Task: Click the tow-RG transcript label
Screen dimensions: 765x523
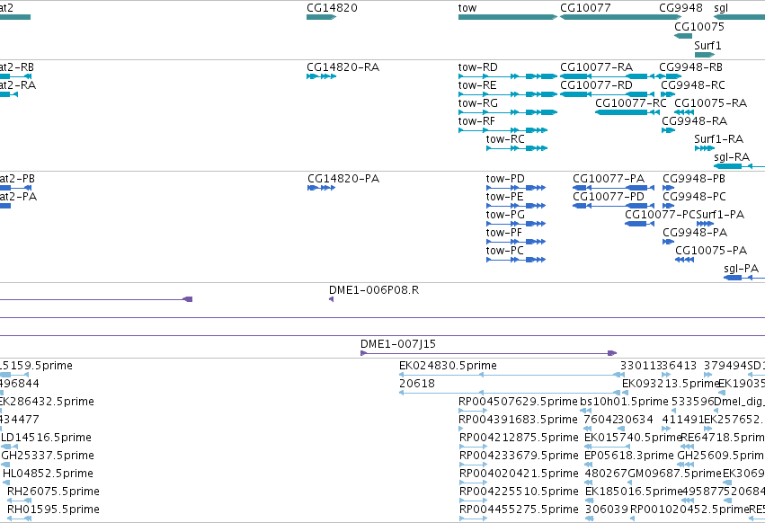Action: pos(477,103)
